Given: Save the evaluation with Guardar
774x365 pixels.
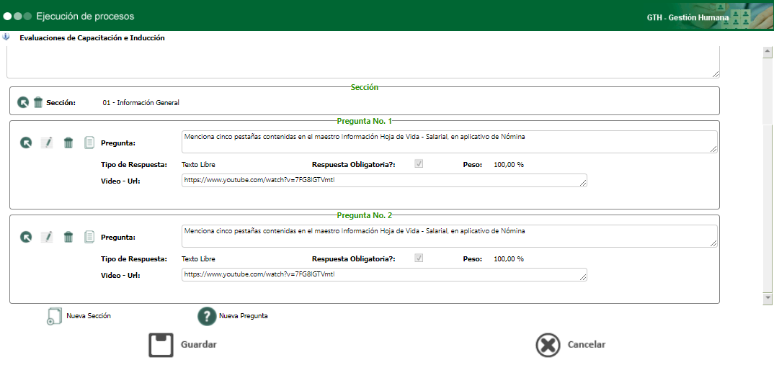Looking at the screenshot, I should (x=182, y=345).
